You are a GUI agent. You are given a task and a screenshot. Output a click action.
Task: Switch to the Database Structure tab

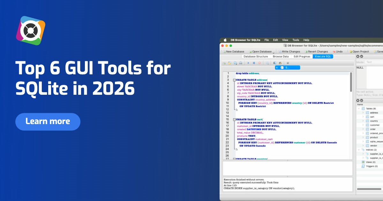(256, 56)
